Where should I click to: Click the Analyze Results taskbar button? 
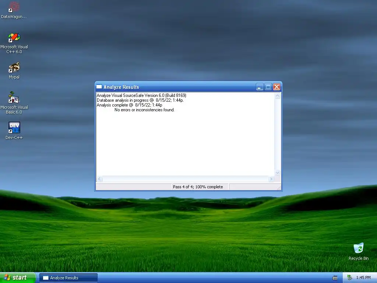pos(68,278)
